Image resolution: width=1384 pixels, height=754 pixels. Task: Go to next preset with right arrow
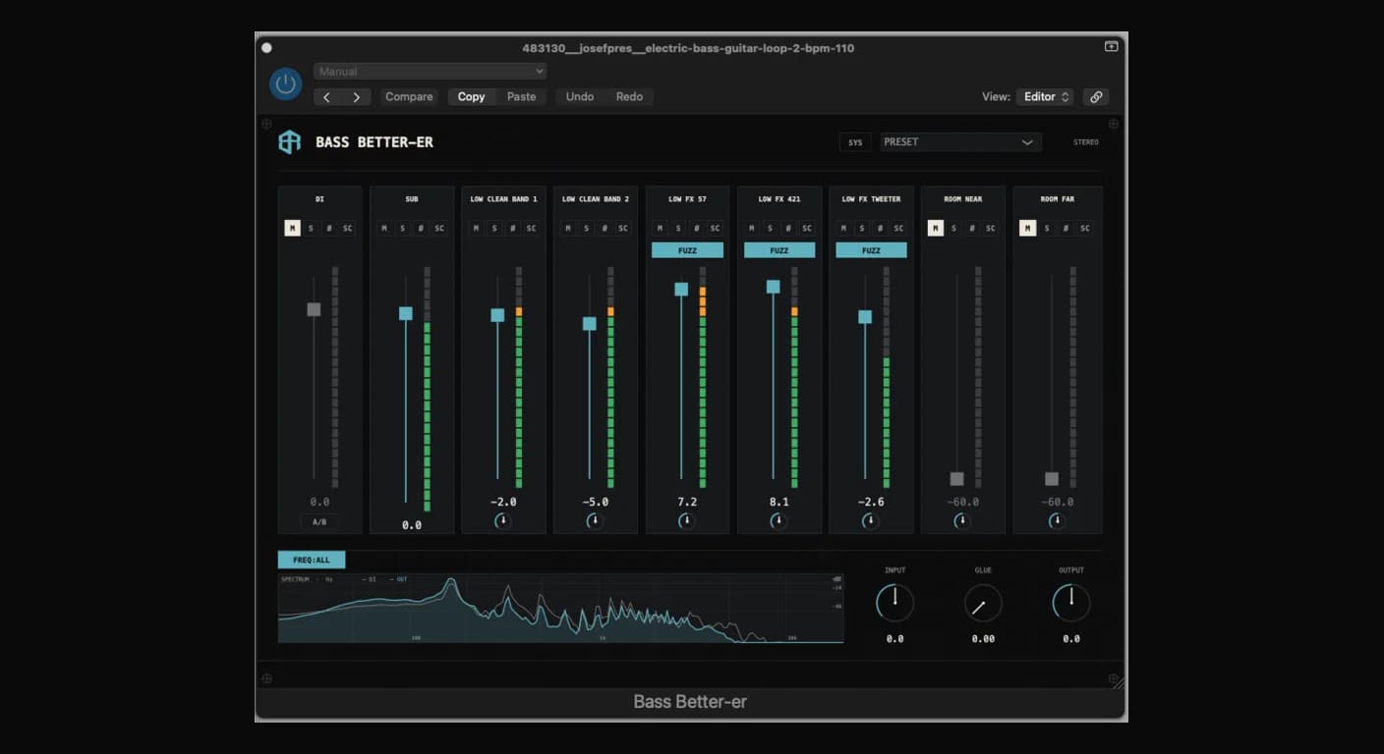(357, 97)
